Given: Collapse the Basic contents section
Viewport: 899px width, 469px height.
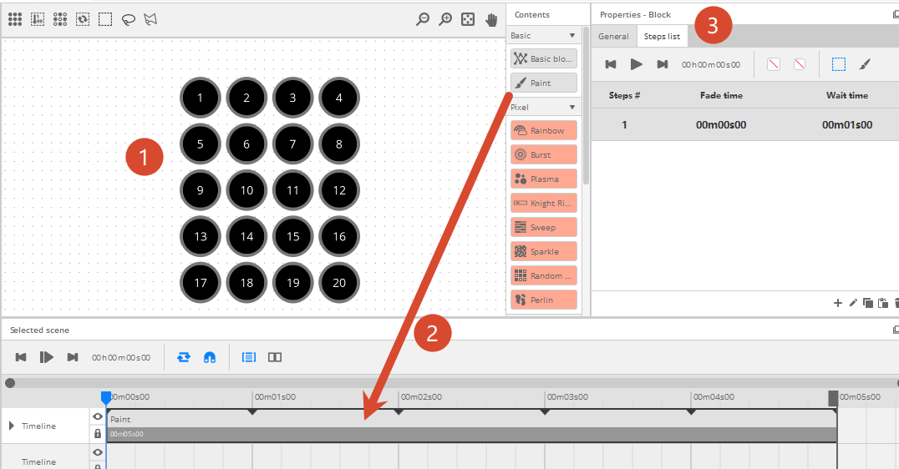Looking at the screenshot, I should [572, 36].
